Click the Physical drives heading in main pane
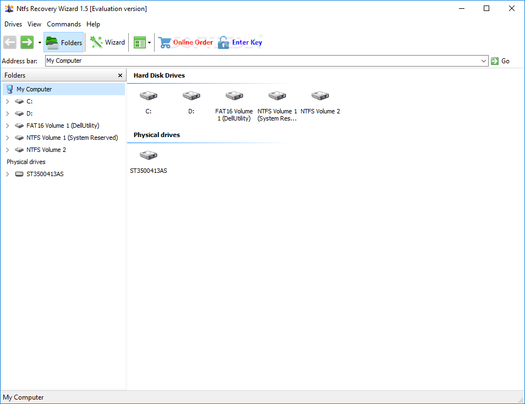The height and width of the screenshot is (404, 525). coord(157,135)
